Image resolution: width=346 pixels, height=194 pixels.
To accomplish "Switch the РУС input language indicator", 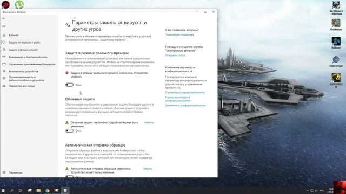I will [322, 190].
